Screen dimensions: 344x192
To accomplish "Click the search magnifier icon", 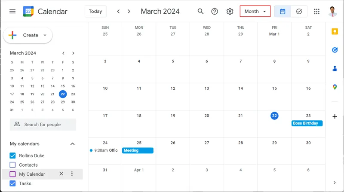I will [x=200, y=12].
